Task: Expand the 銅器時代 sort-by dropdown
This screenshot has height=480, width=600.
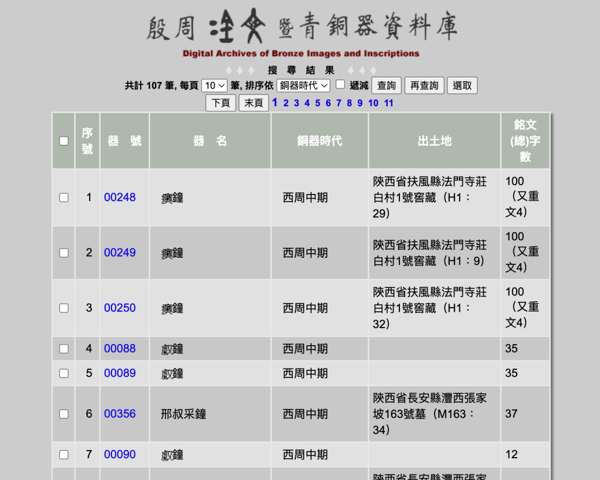Action: tap(303, 86)
